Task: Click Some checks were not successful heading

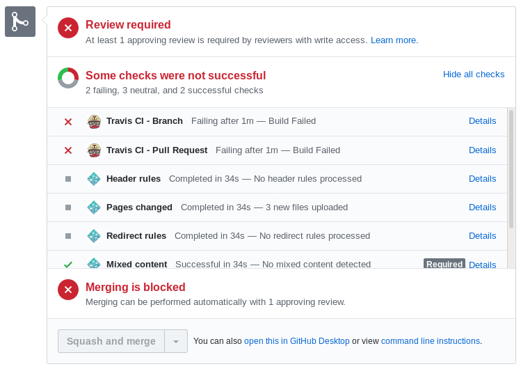Action: [176, 75]
